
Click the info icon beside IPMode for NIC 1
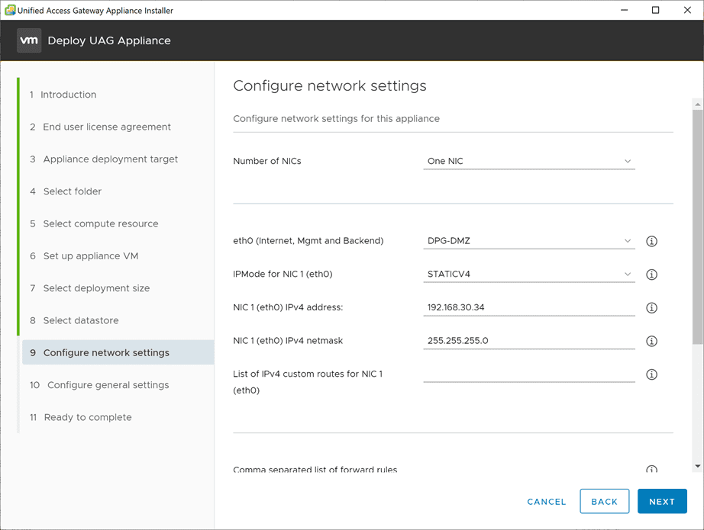point(651,275)
